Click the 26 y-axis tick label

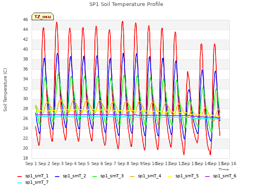pyautogui.click(x=25, y=118)
